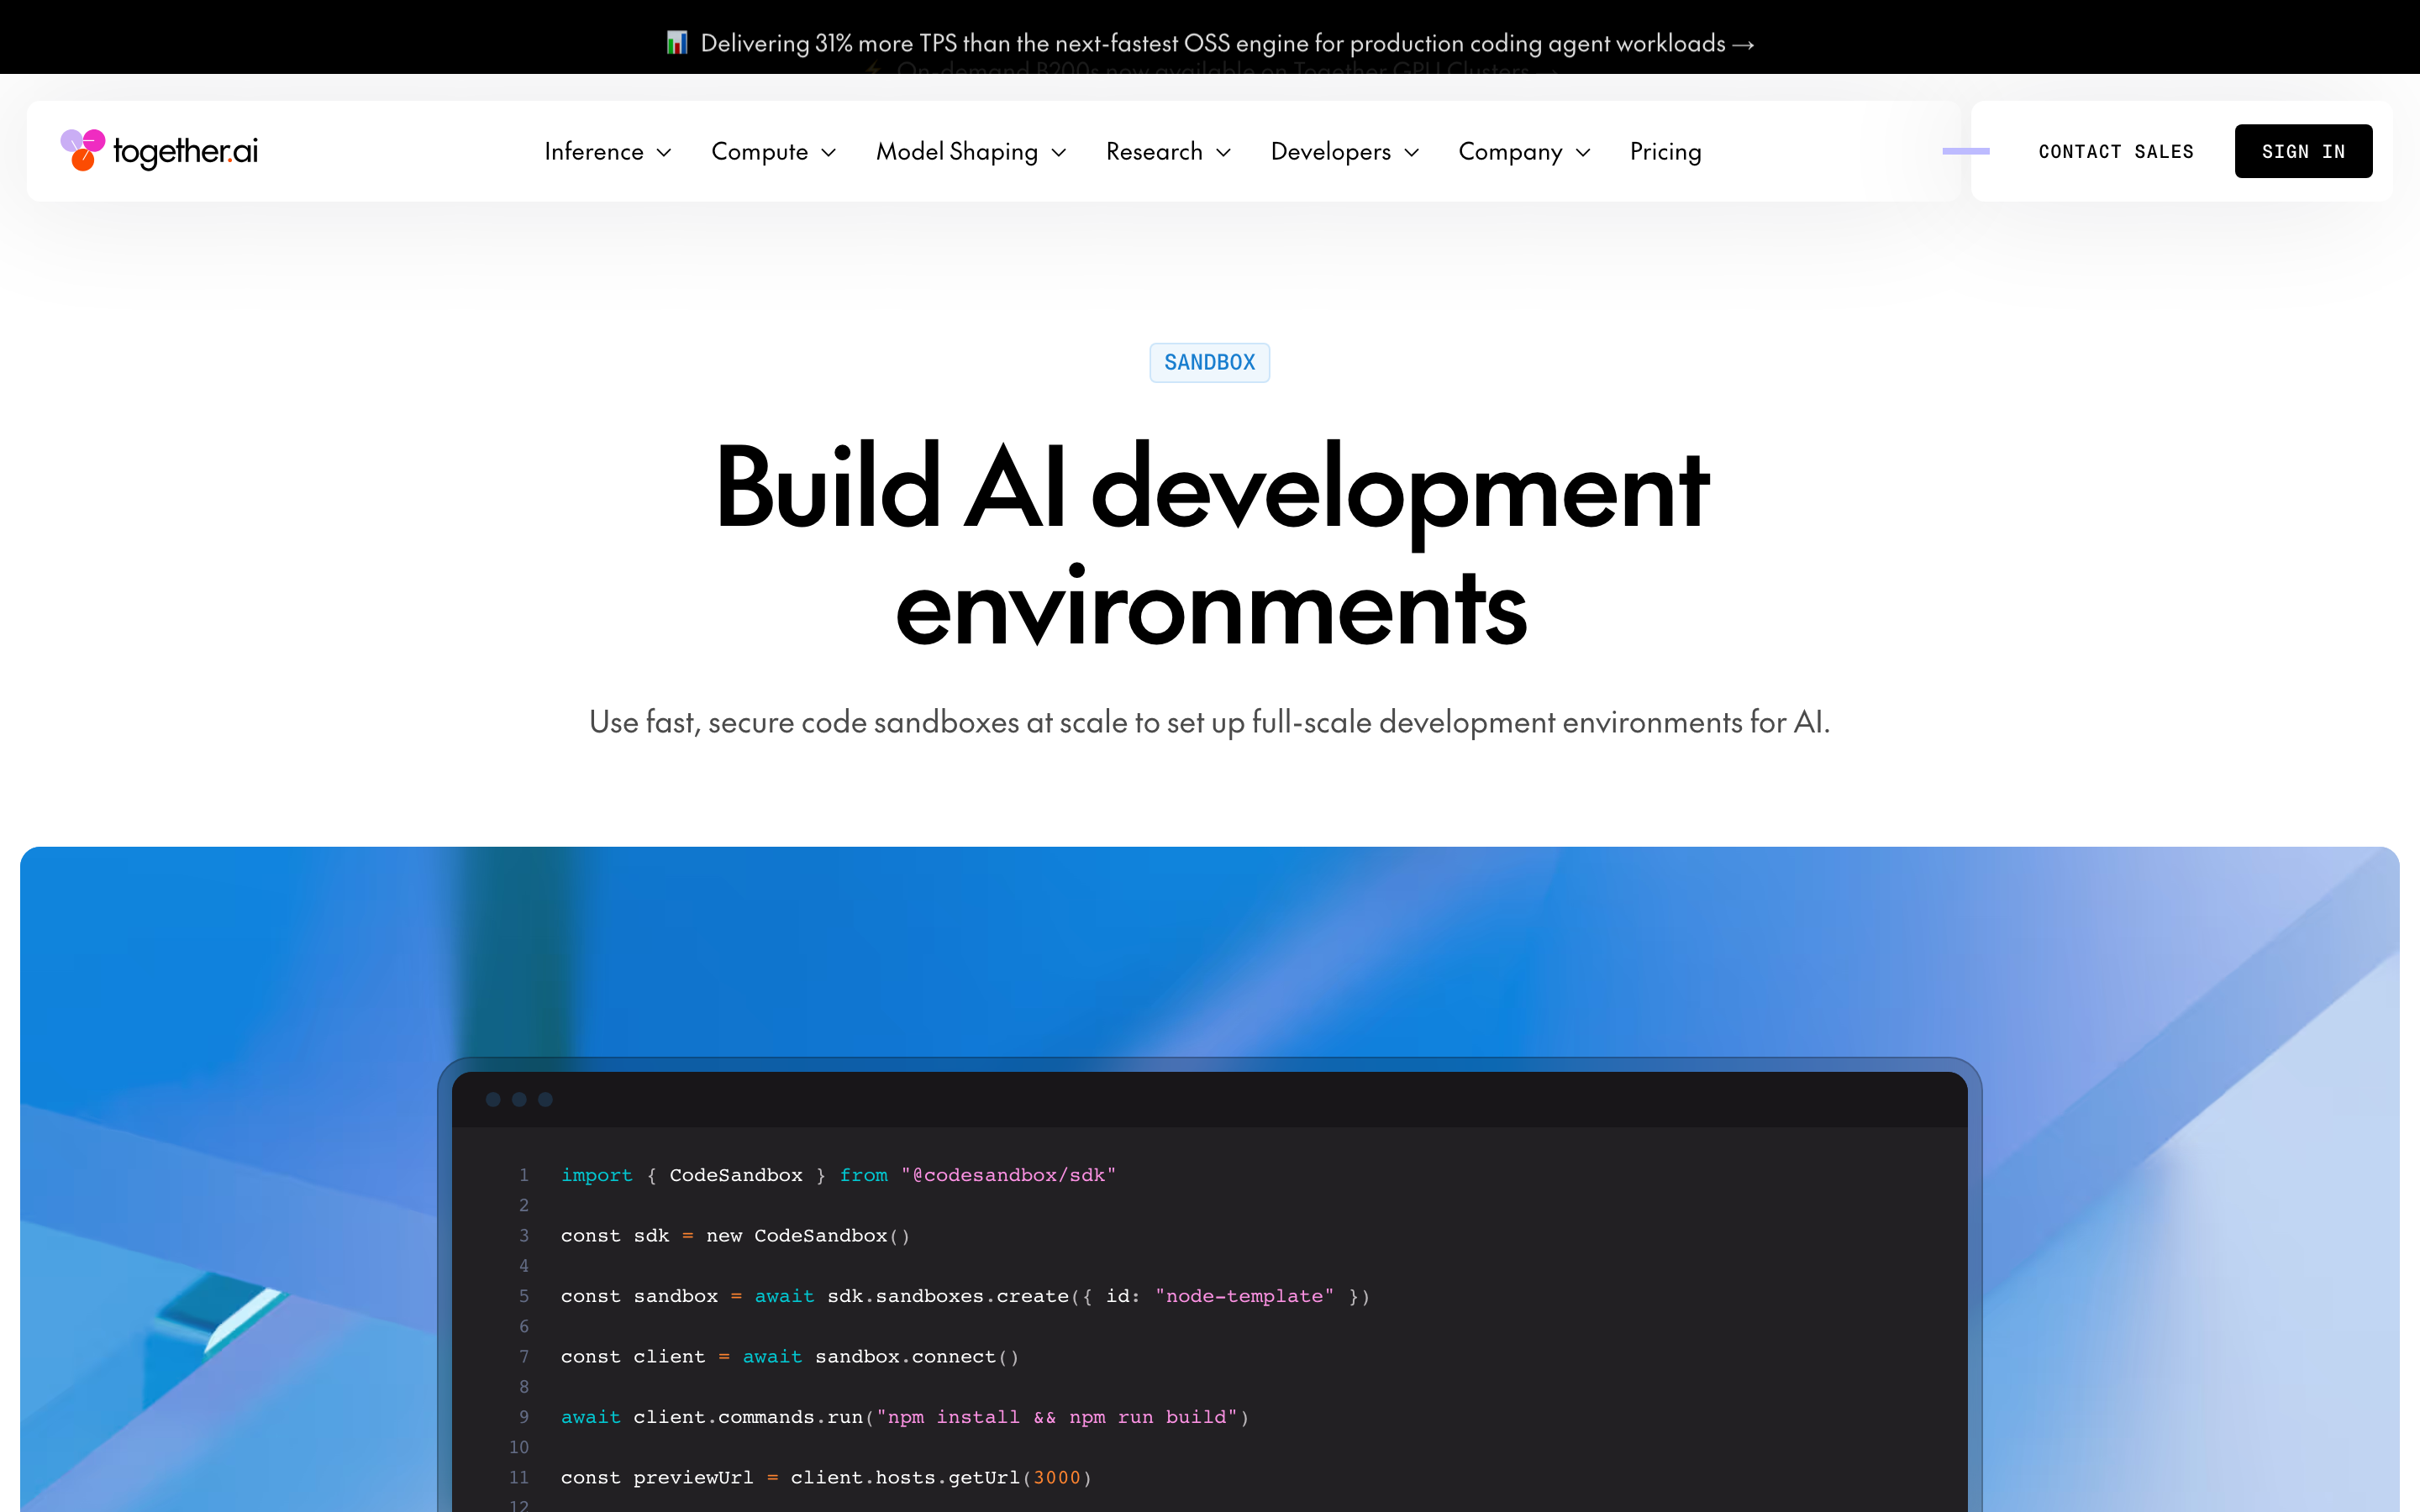Expand the Developers chevron arrow
The width and height of the screenshot is (2420, 1512).
point(1412,153)
